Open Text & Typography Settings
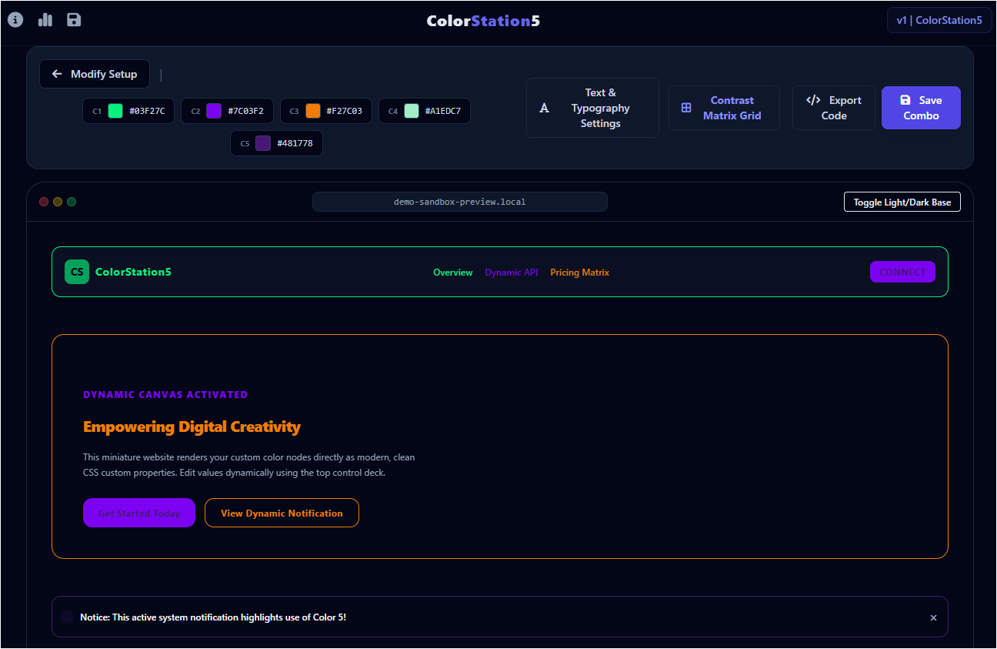This screenshot has height=649, width=997. coord(592,108)
